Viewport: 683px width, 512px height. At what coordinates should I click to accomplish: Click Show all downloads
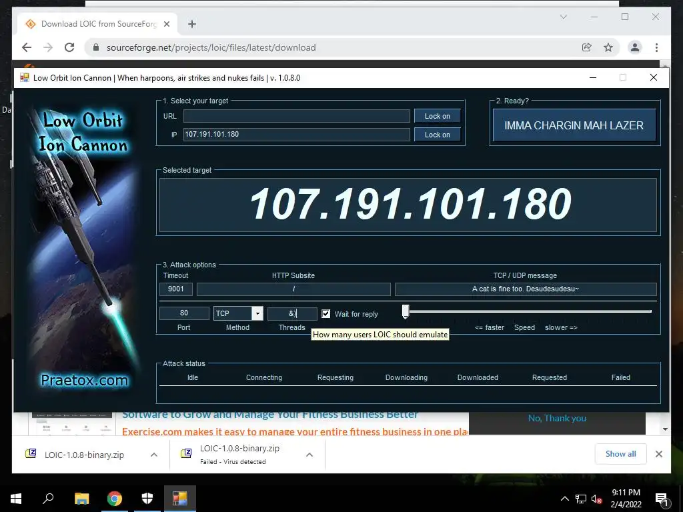(x=621, y=454)
